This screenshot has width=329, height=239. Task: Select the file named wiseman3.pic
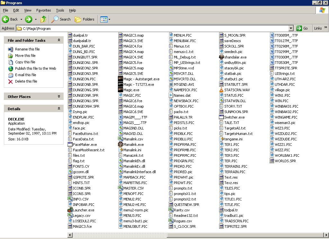(x=285, y=123)
